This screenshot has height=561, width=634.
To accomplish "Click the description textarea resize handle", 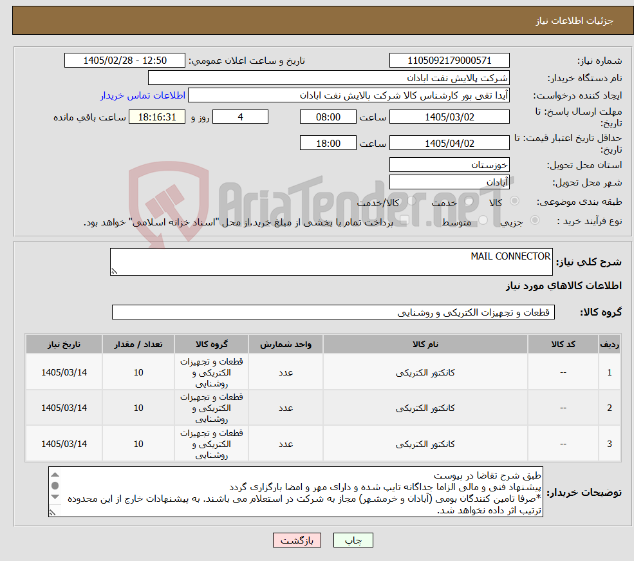I will pos(114,271).
